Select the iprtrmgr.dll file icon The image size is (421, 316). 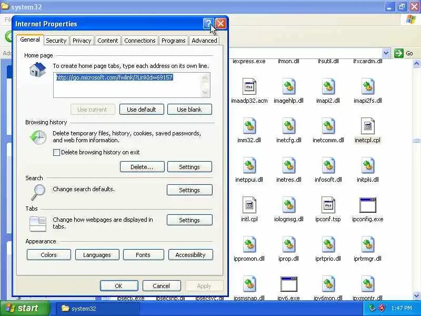click(x=367, y=244)
